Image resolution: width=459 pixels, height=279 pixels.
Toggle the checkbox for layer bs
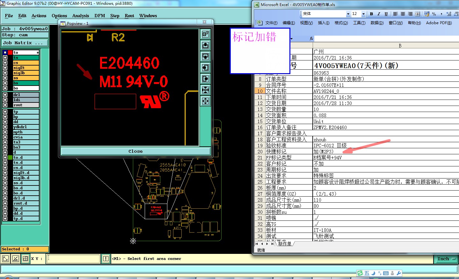[5, 83]
